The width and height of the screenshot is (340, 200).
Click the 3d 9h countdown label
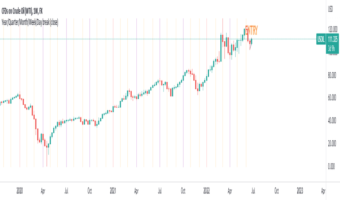(331, 48)
